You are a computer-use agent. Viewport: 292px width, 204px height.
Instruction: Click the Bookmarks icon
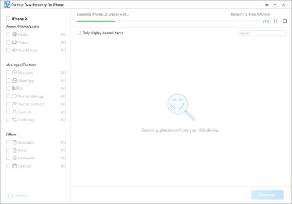tap(15, 158)
